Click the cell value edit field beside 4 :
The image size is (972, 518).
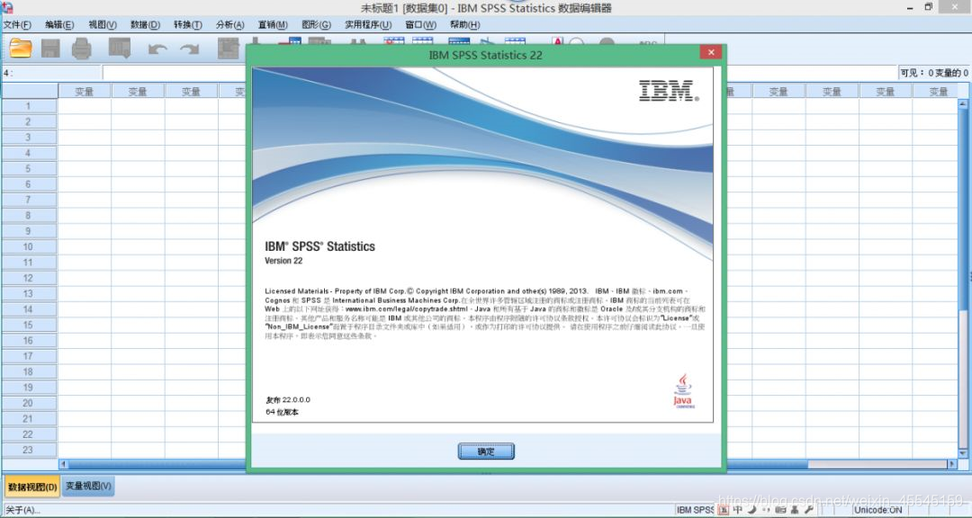coord(499,73)
